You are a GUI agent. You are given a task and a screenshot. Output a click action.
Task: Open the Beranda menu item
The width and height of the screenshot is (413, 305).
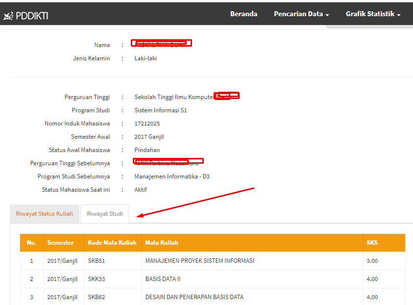(243, 14)
